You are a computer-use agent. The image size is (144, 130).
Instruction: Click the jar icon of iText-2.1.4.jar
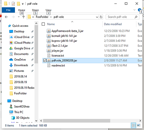pos(49,46)
